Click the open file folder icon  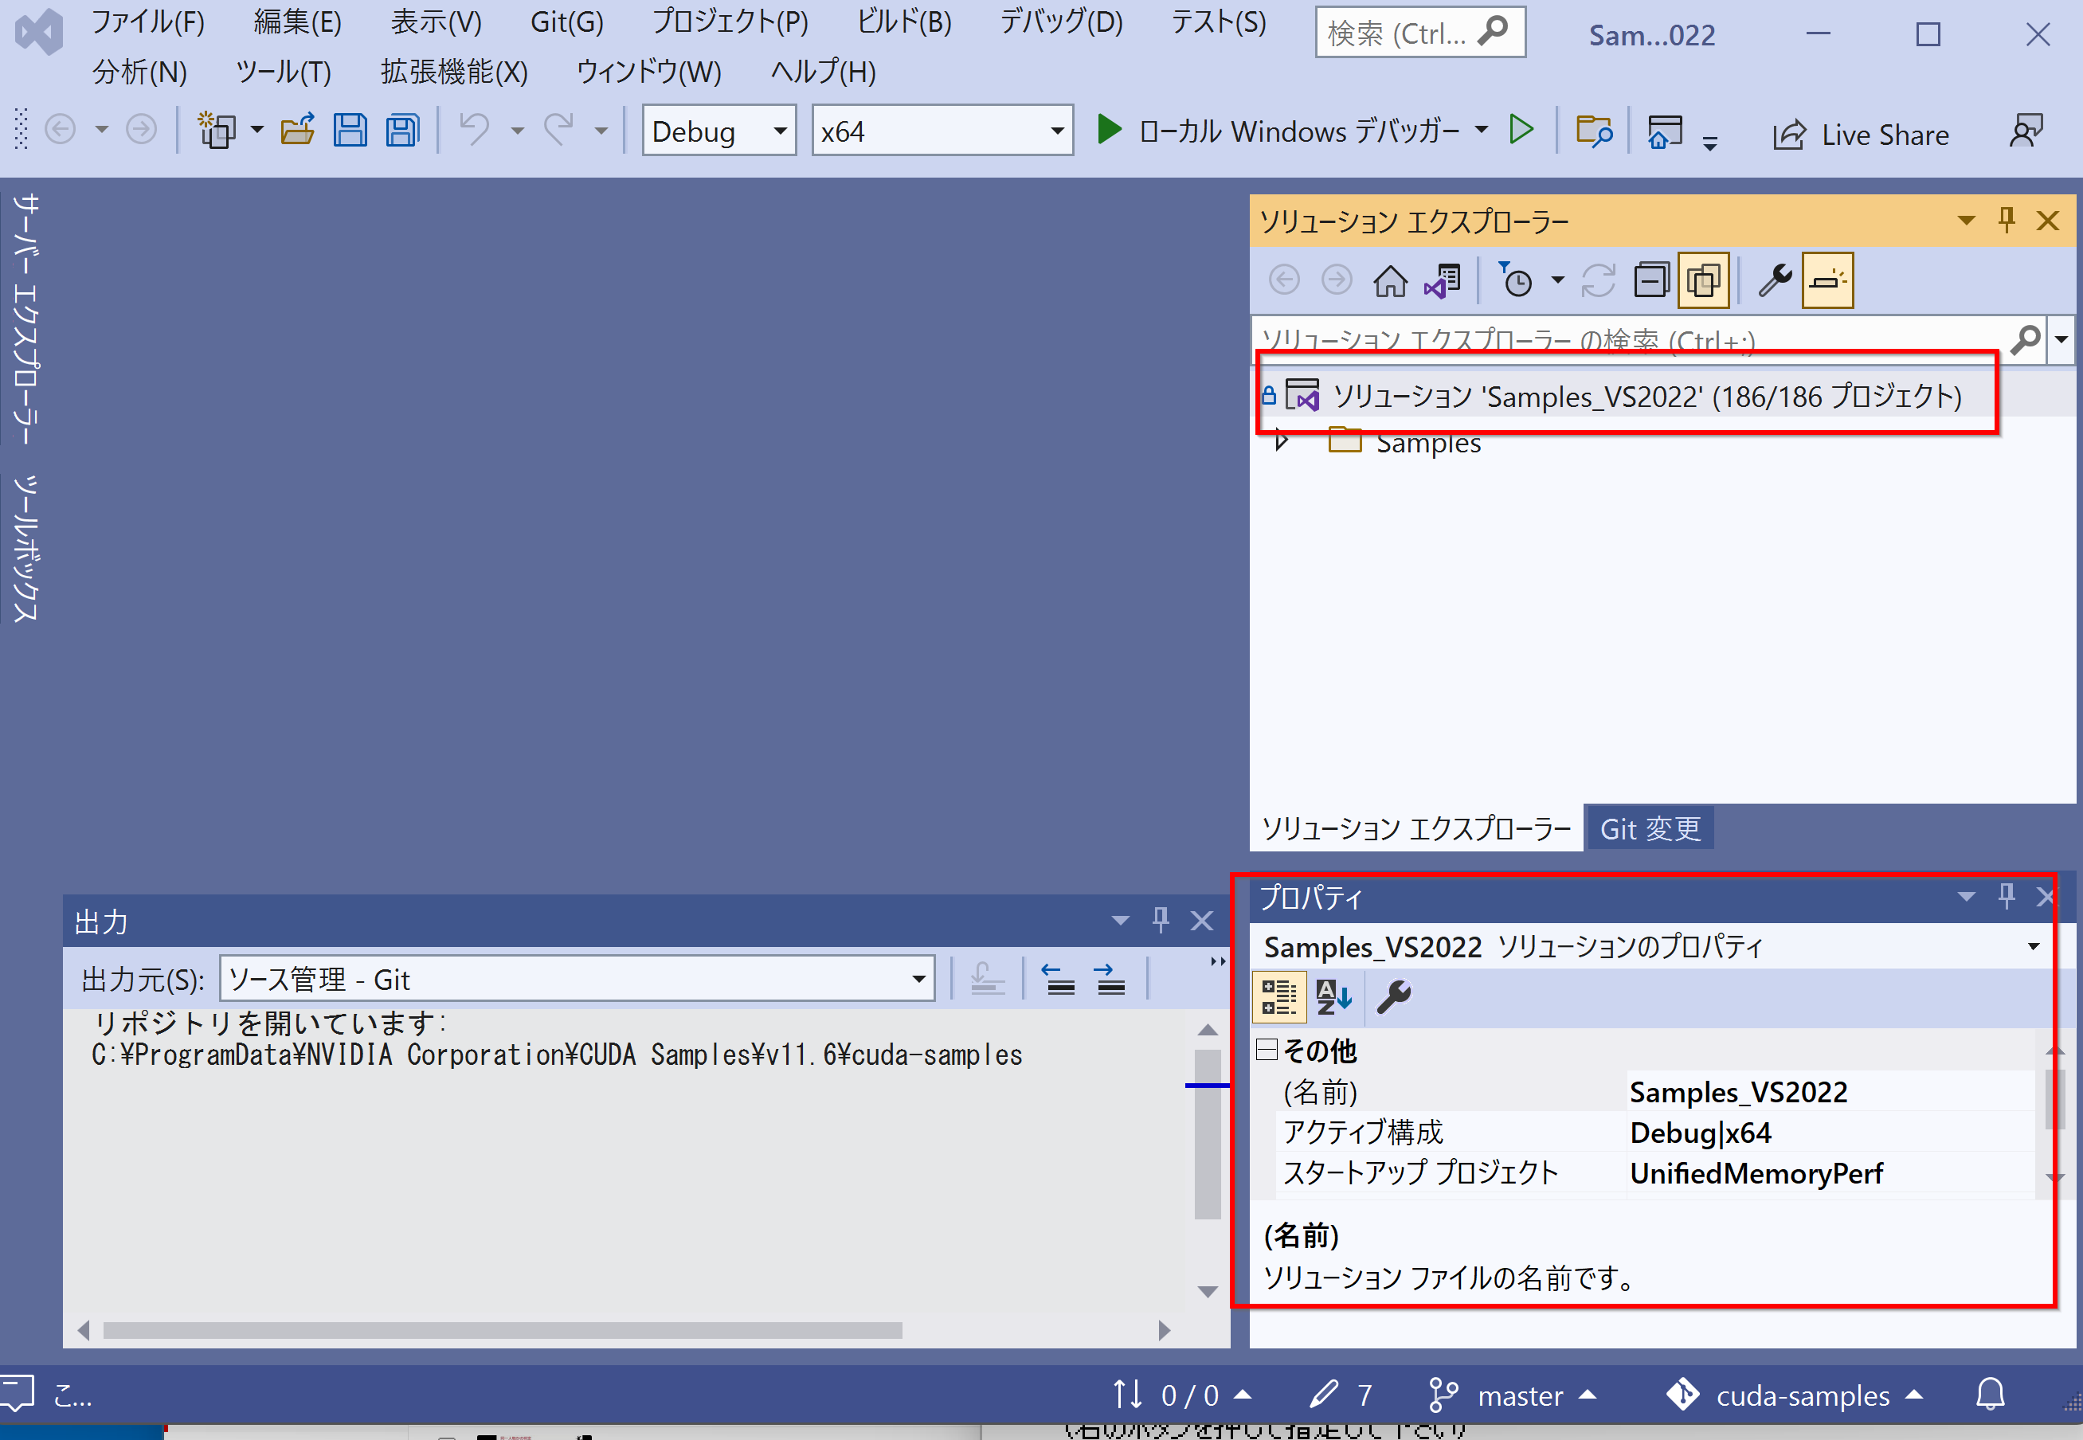(x=298, y=130)
